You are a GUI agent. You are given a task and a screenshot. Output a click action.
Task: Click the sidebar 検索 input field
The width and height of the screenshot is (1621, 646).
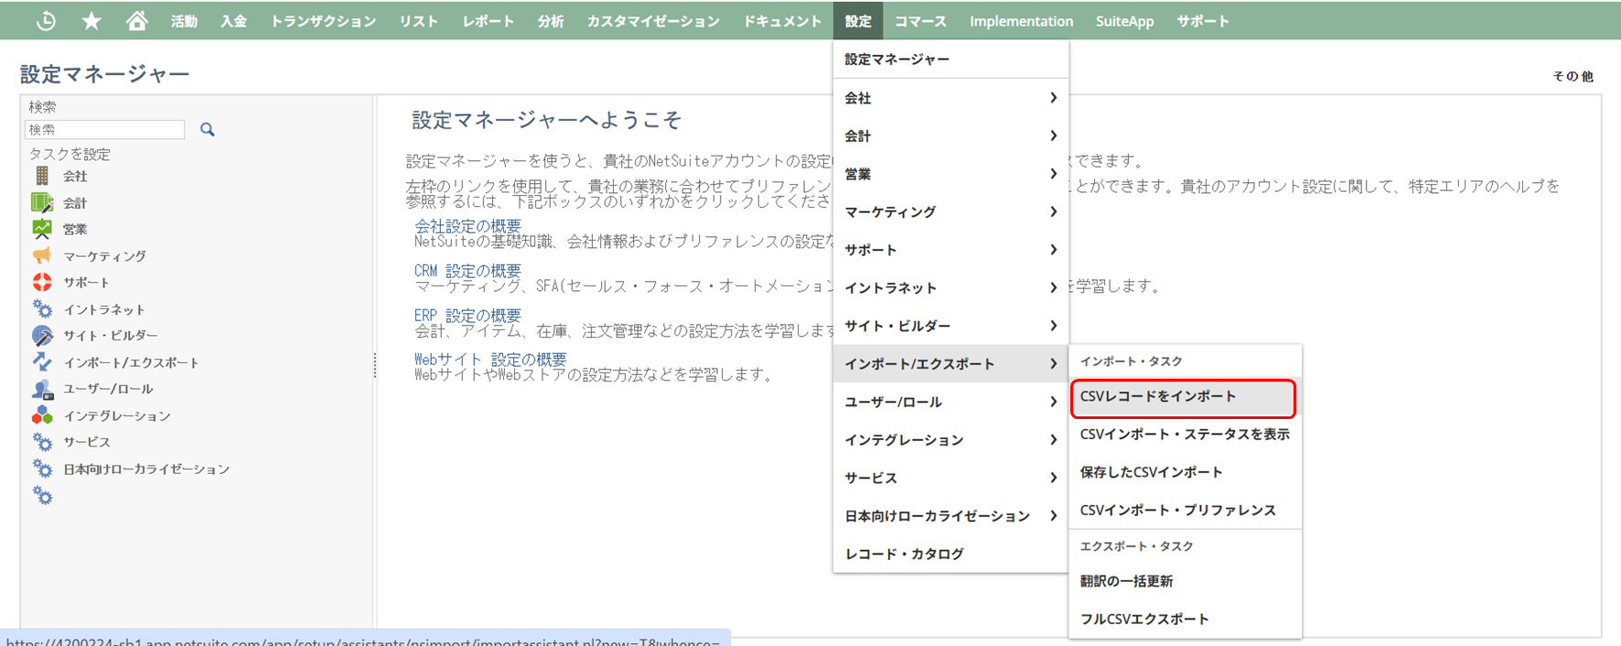(105, 130)
